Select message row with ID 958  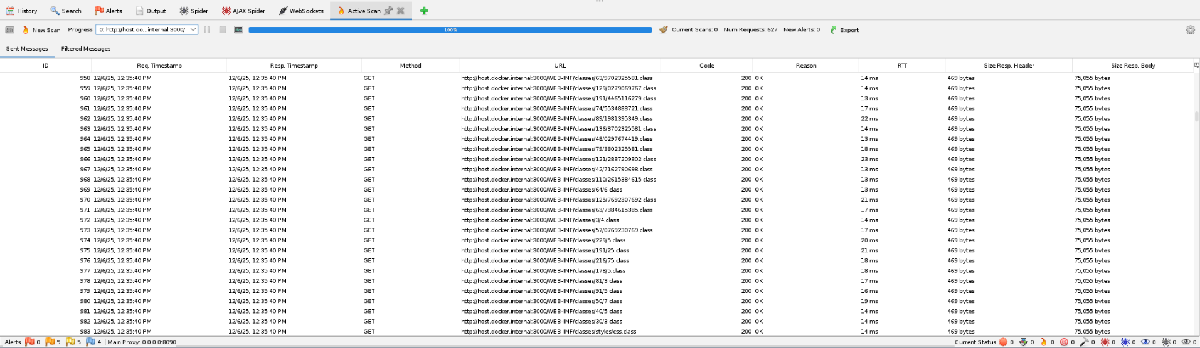tap(597, 78)
